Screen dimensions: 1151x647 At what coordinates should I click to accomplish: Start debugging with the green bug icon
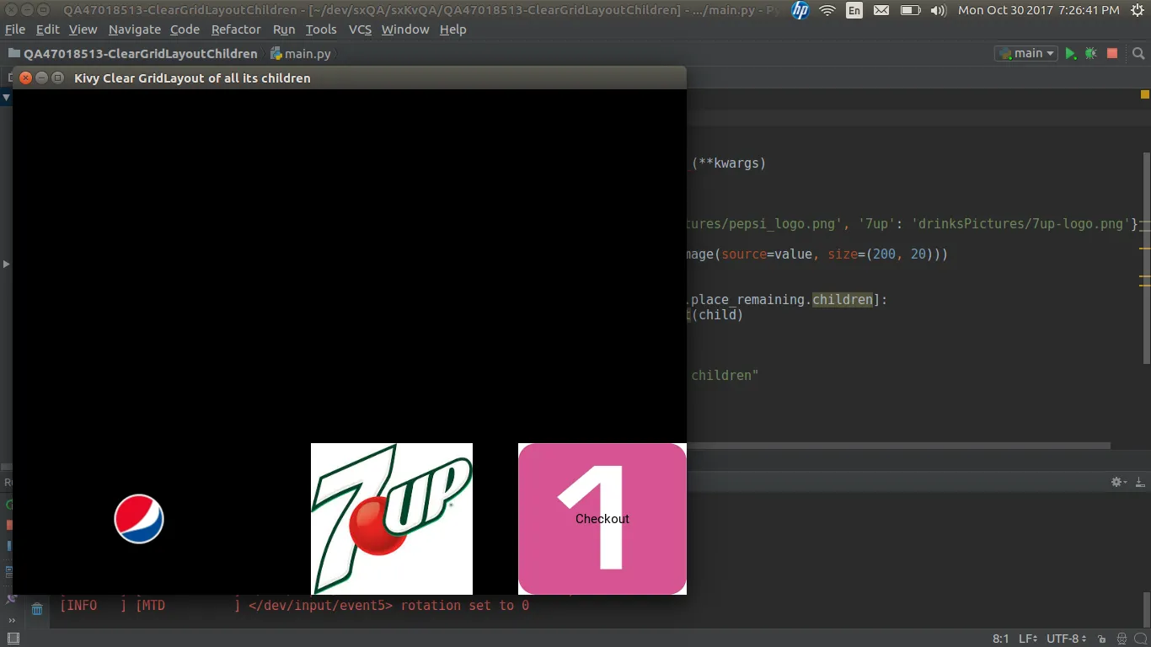click(x=1091, y=53)
